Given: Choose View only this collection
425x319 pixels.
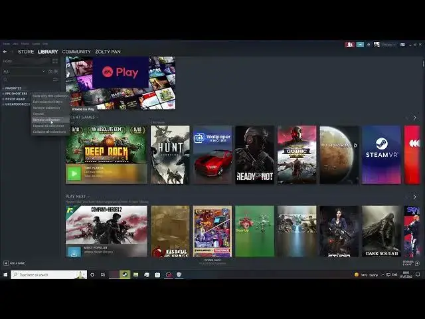Looking at the screenshot, I should (x=50, y=96).
